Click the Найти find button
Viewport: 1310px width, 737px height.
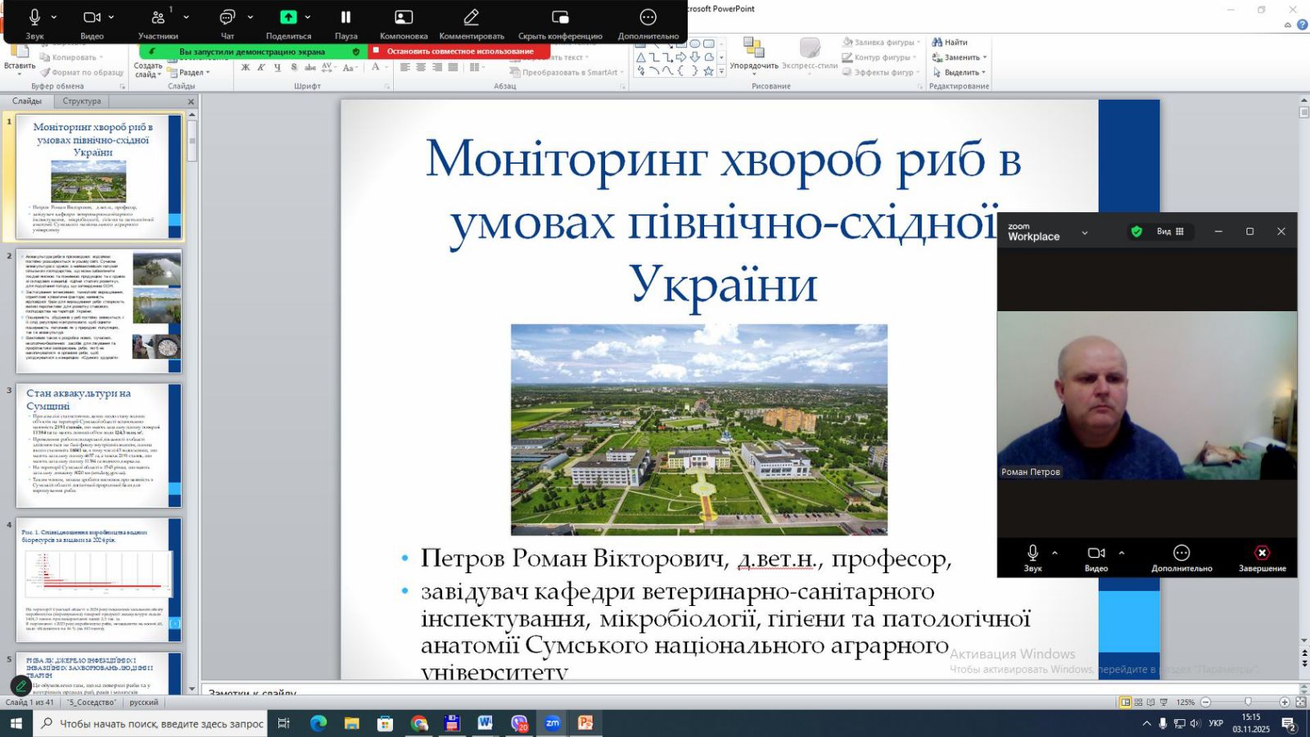point(950,43)
